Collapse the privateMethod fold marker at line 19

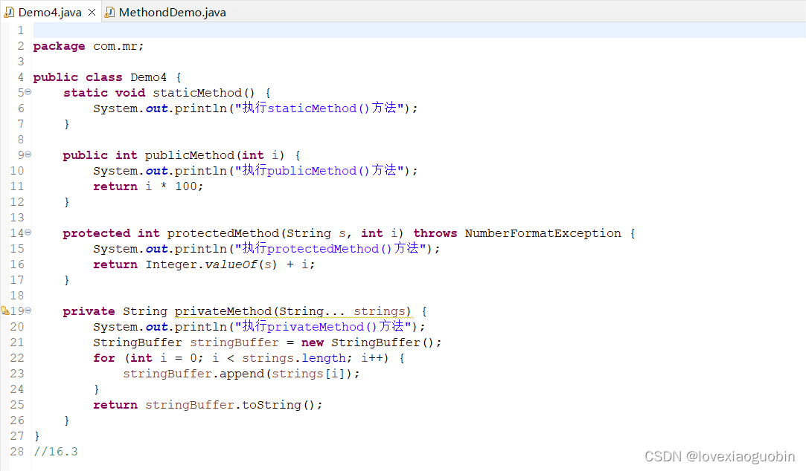pos(26,311)
